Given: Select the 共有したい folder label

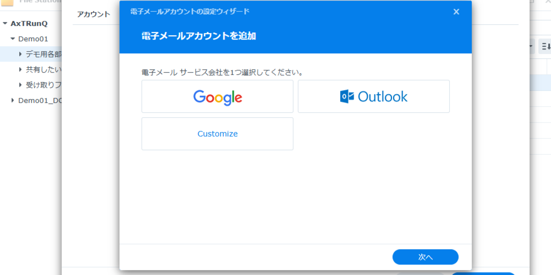Looking at the screenshot, I should tap(43, 69).
